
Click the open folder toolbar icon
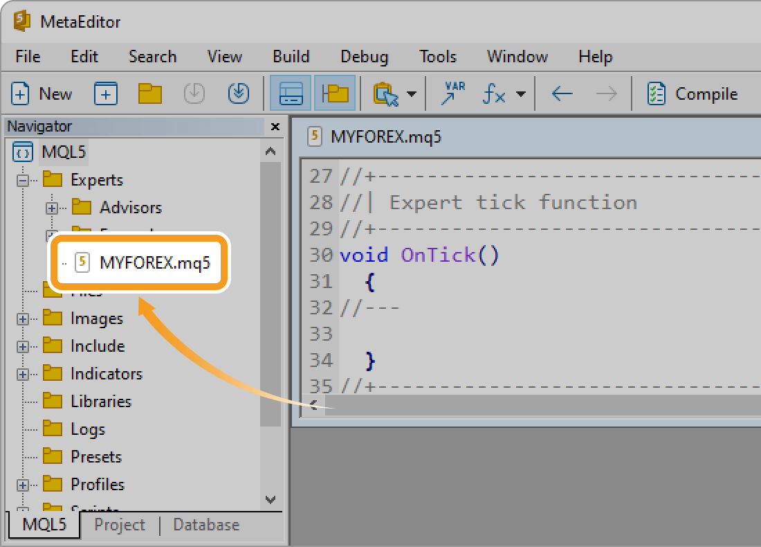(149, 93)
